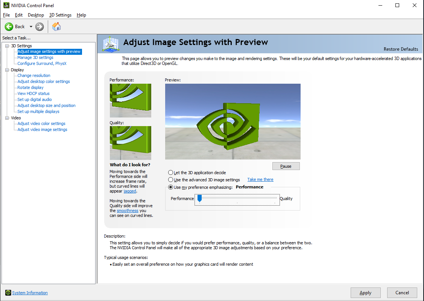Open Set up multiple displays

pos(38,111)
